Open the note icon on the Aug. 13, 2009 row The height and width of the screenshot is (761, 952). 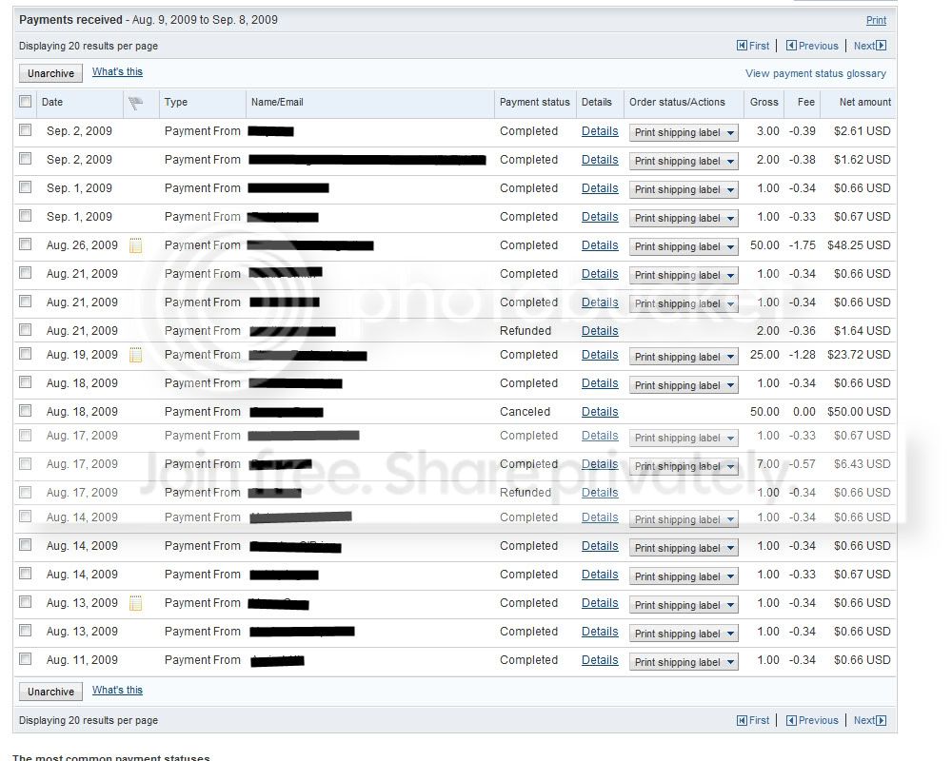[x=136, y=603]
